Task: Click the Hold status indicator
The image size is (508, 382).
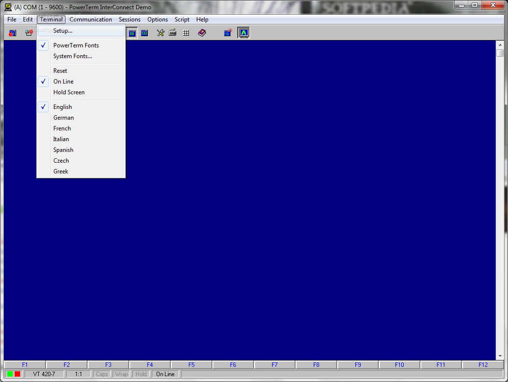Action: [141, 374]
